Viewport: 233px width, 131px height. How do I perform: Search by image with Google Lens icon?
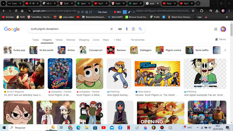pyautogui.click(x=133, y=29)
